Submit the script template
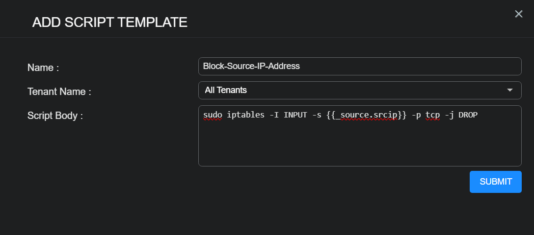 (495, 182)
